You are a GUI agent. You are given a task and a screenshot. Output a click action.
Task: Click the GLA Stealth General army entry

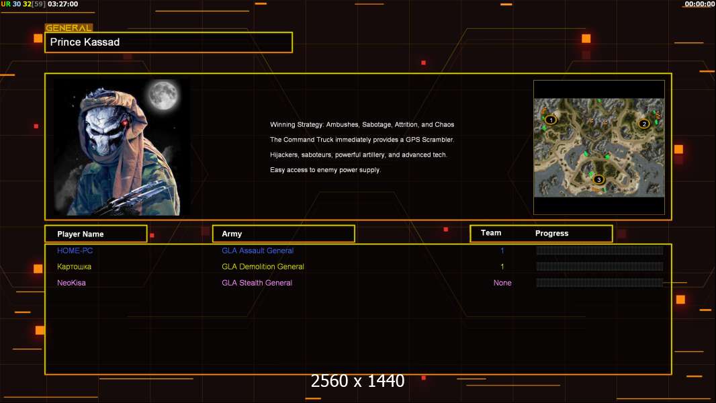point(257,283)
